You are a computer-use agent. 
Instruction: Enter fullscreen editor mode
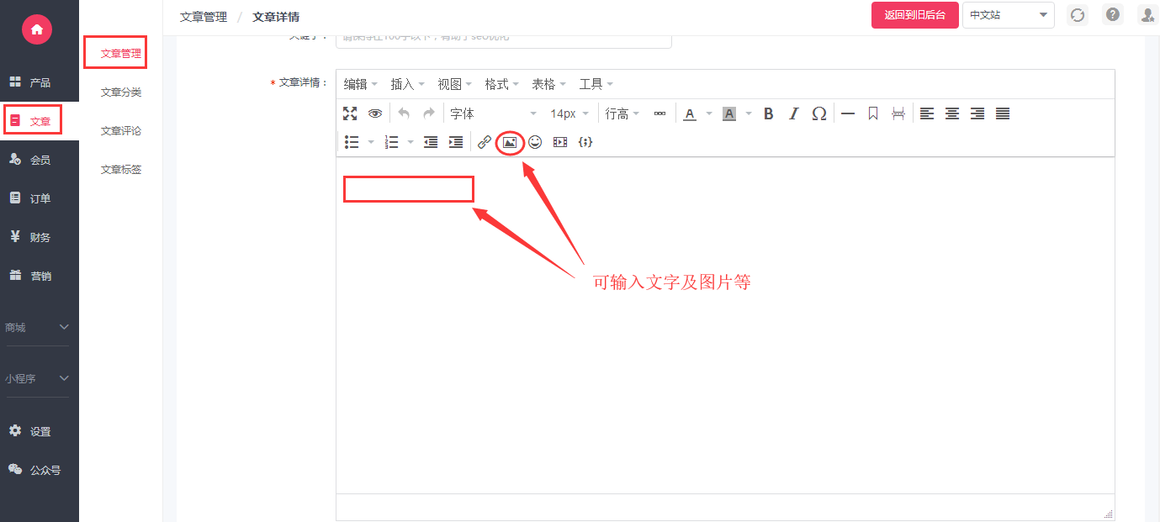pyautogui.click(x=350, y=113)
